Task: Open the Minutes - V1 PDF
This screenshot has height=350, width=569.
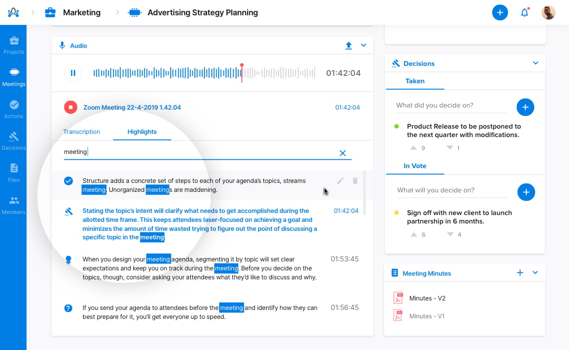Action: tap(419, 316)
